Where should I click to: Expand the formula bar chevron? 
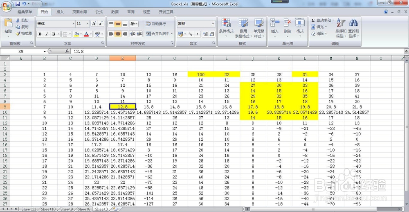(406, 52)
